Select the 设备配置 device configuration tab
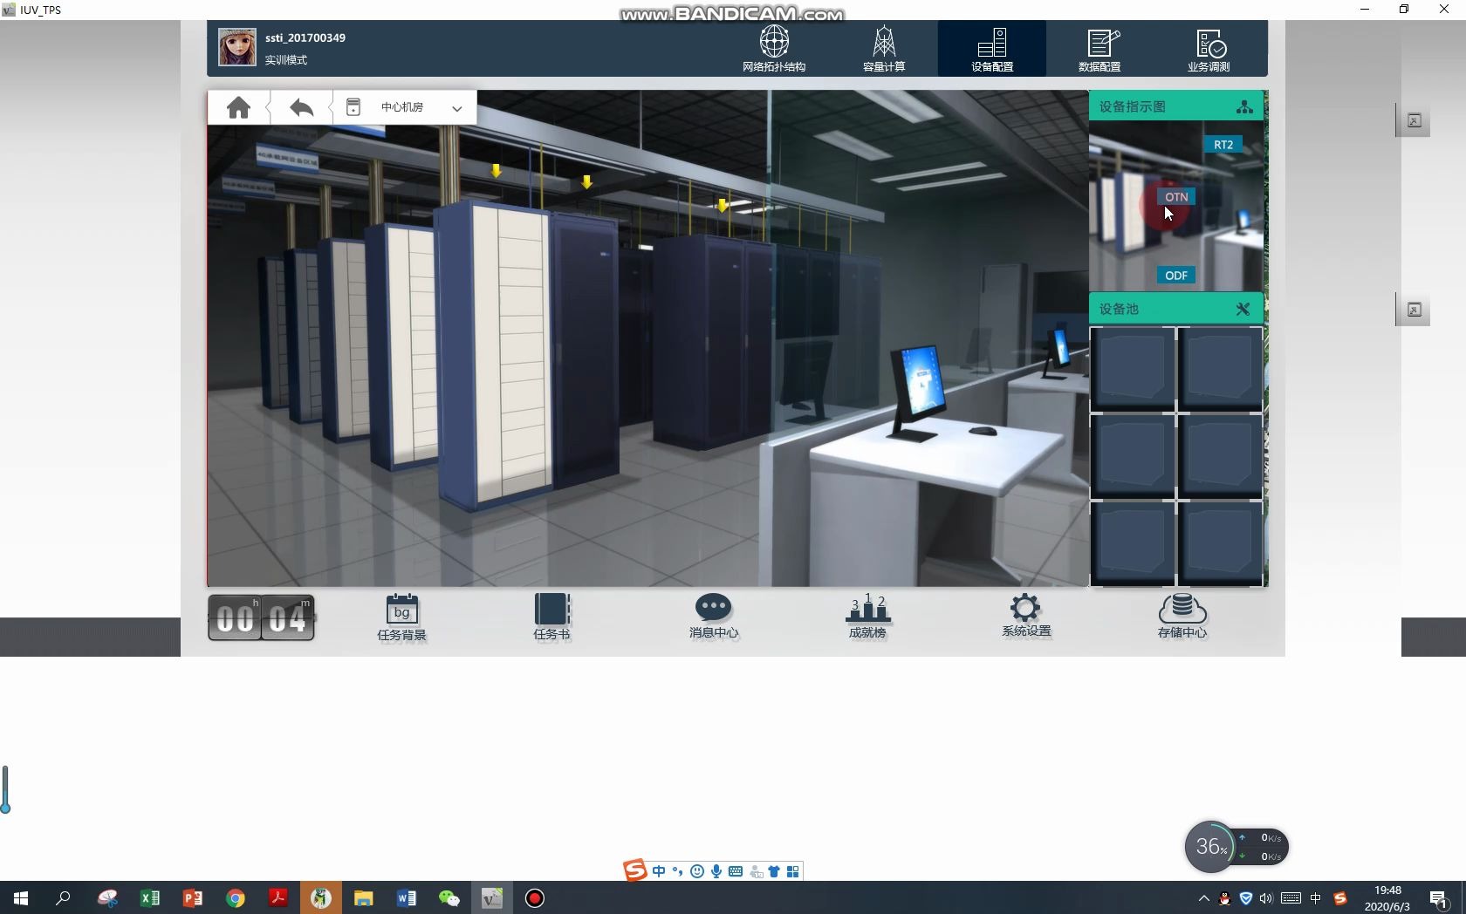Image resolution: width=1466 pixels, height=914 pixels. pyautogui.click(x=992, y=49)
